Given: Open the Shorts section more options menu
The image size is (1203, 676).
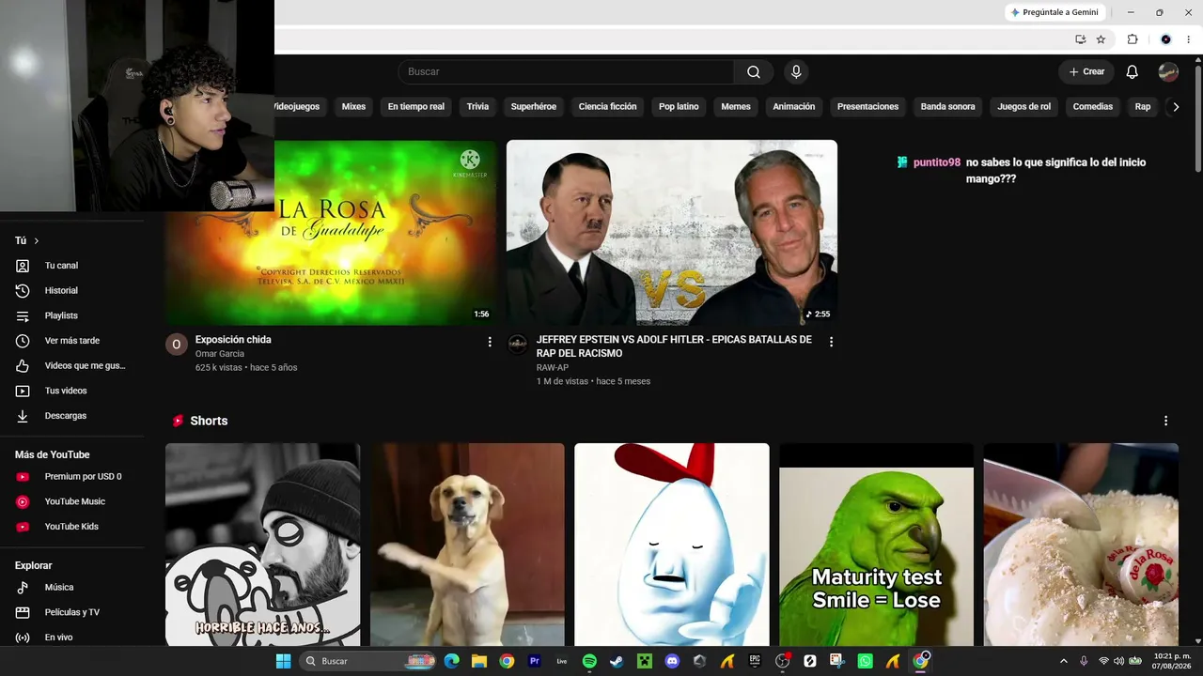Looking at the screenshot, I should pos(1165,421).
